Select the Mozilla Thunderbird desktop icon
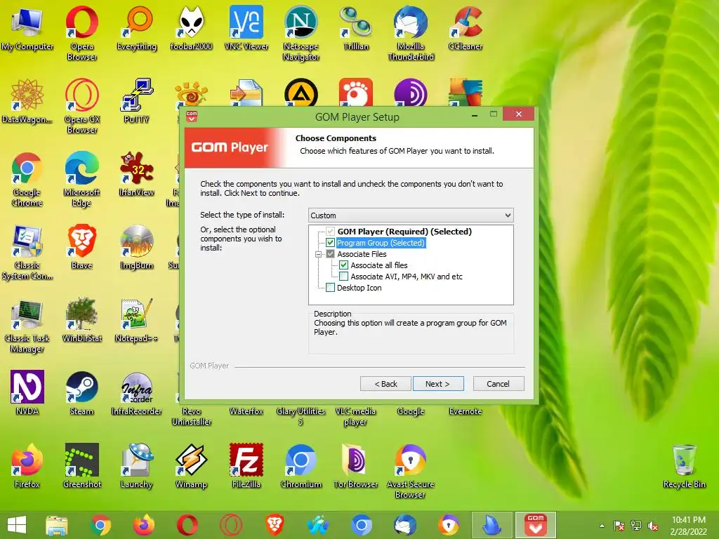 411,33
